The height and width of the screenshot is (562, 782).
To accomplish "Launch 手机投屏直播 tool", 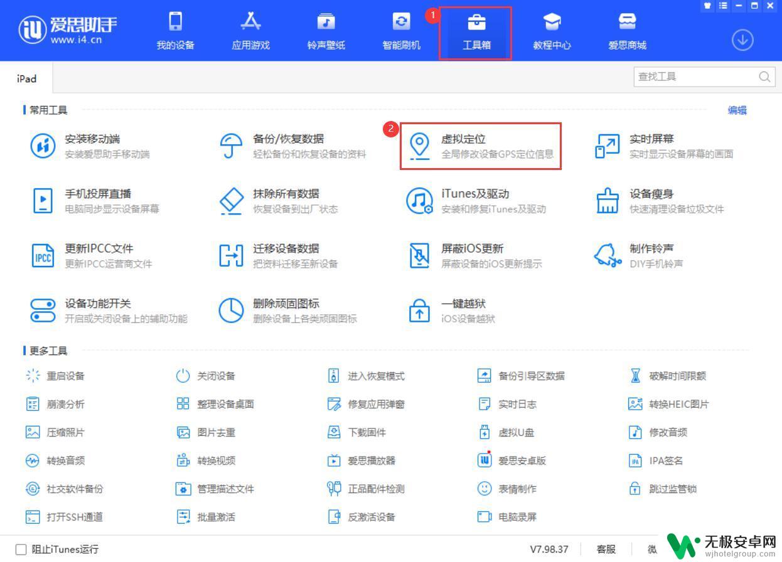I will (95, 201).
